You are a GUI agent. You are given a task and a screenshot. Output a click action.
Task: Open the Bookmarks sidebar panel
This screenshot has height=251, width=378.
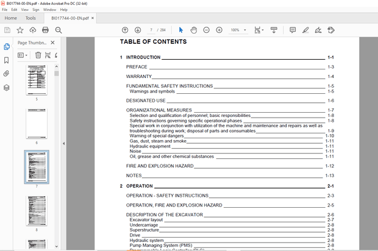tap(7, 60)
